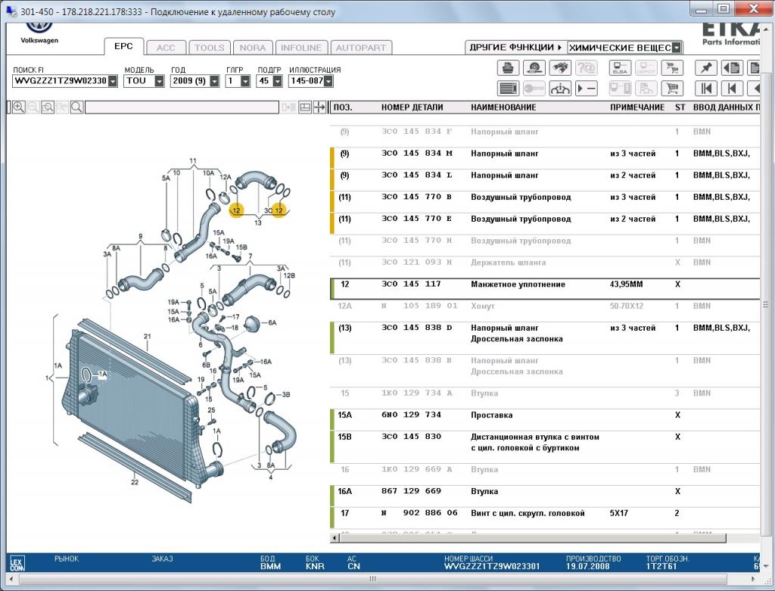The height and width of the screenshot is (591, 775).
Task: Click part label 22 on the diagram
Action: [x=135, y=482]
